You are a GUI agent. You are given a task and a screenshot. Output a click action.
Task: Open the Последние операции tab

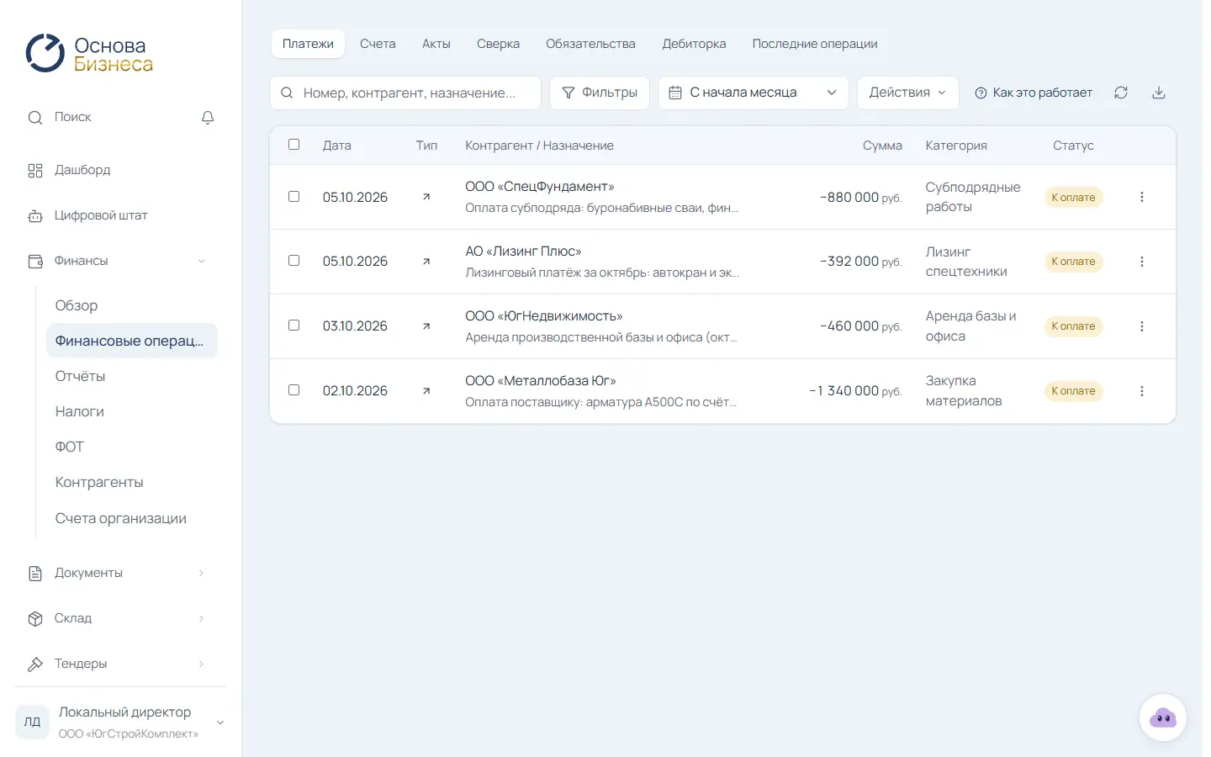[x=815, y=44]
